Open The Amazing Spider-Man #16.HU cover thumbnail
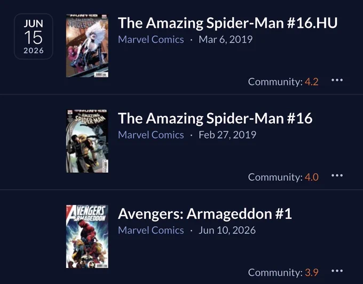This screenshot has width=363, height=284. 87,45
